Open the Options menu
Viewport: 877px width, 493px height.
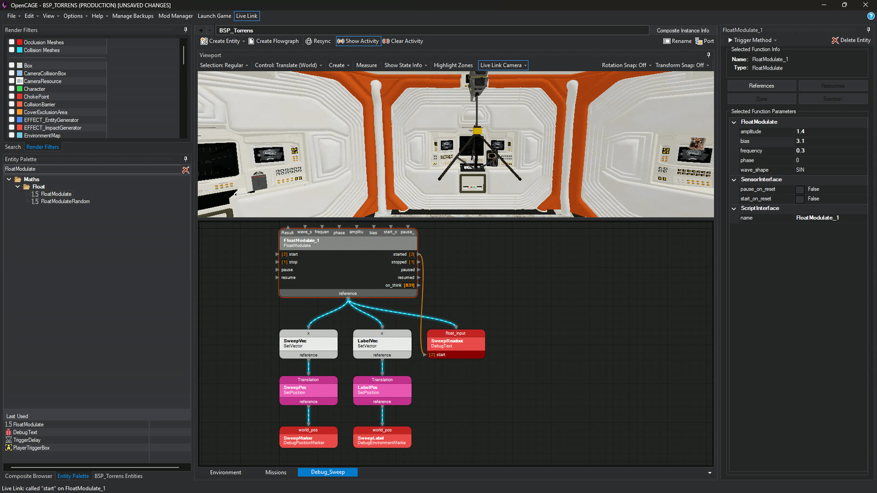[75, 16]
